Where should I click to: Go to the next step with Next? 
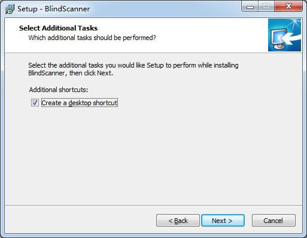[223, 221]
